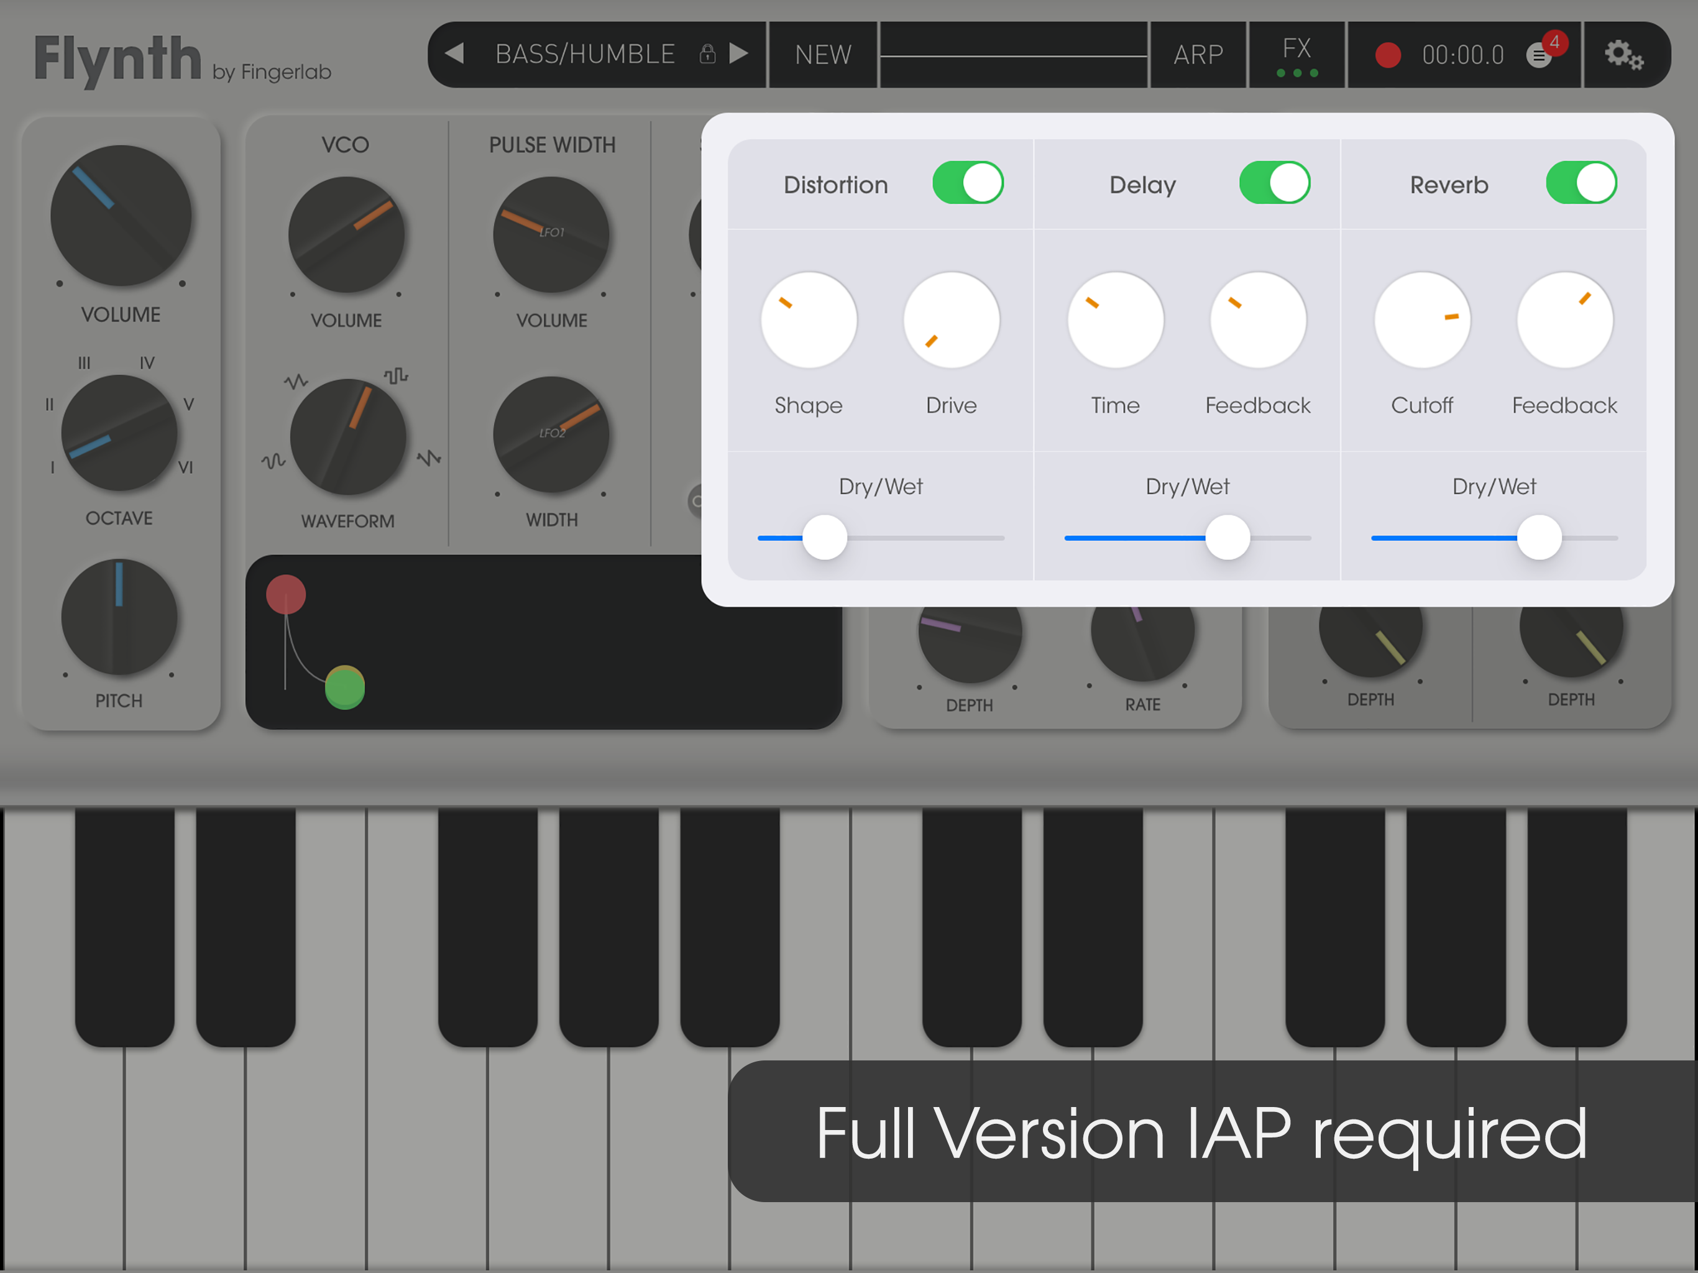
Task: Click the preset lock icon
Action: (707, 53)
